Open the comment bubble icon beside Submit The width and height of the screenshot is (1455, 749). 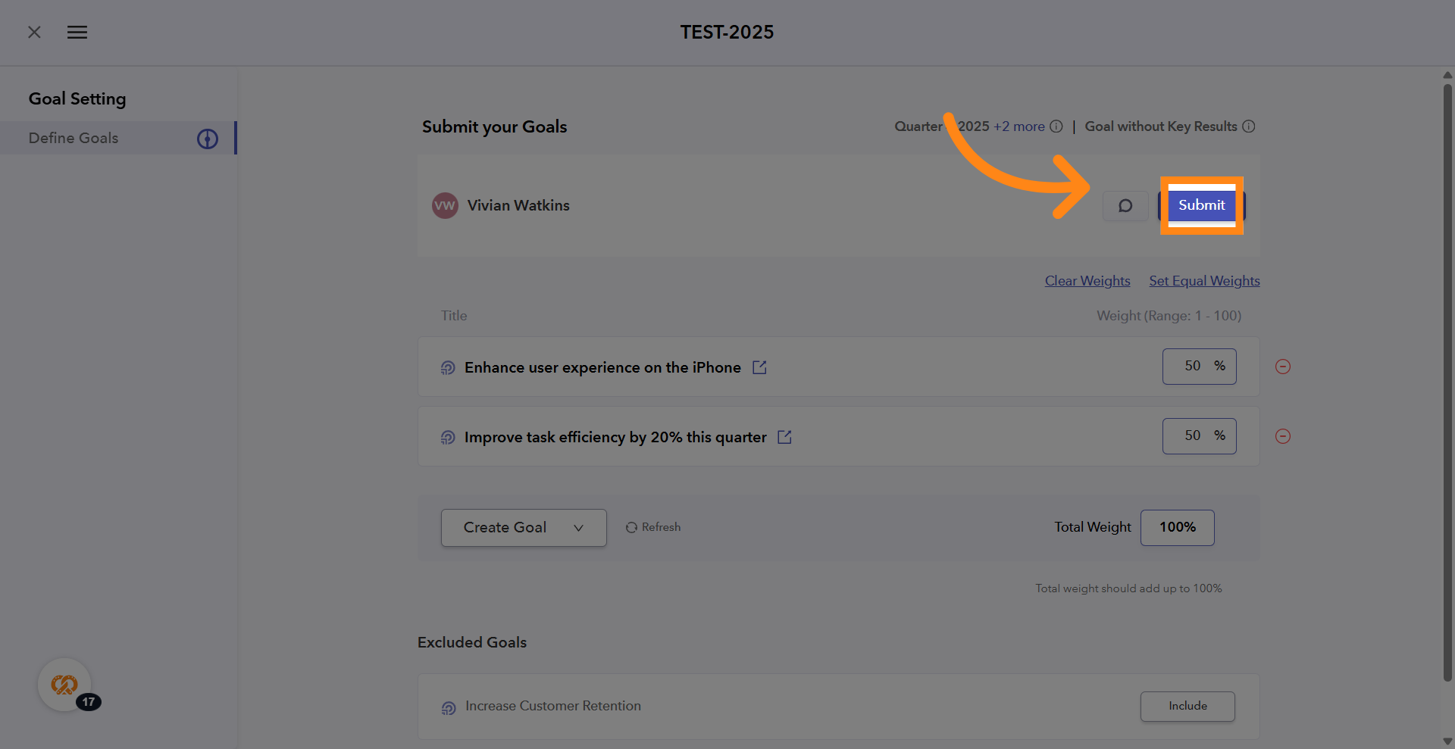(x=1125, y=206)
